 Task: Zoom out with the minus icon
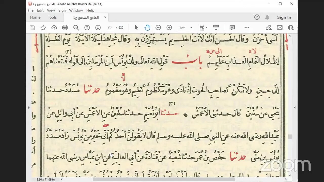158,28
